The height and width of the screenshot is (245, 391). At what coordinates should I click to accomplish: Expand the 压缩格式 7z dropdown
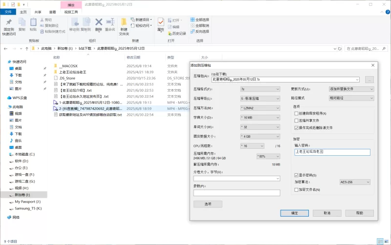(259, 89)
